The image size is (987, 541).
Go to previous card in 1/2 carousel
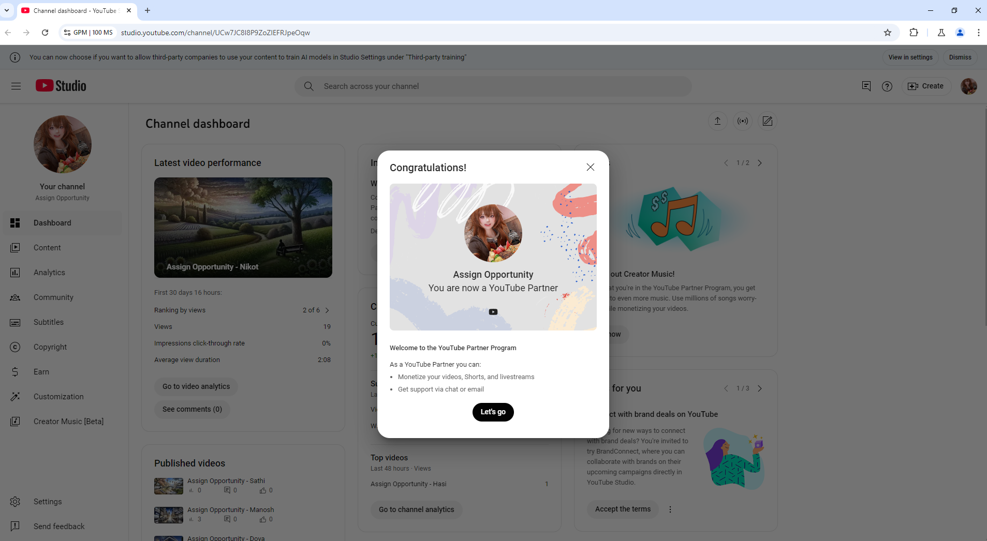click(x=726, y=163)
